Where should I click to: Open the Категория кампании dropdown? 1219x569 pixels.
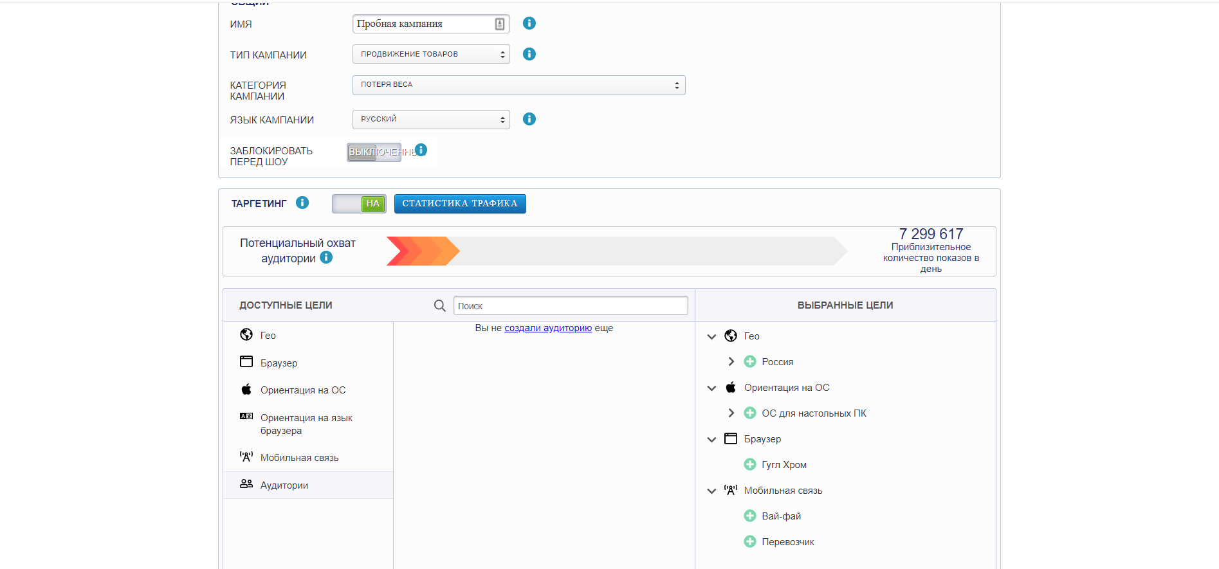[518, 85]
